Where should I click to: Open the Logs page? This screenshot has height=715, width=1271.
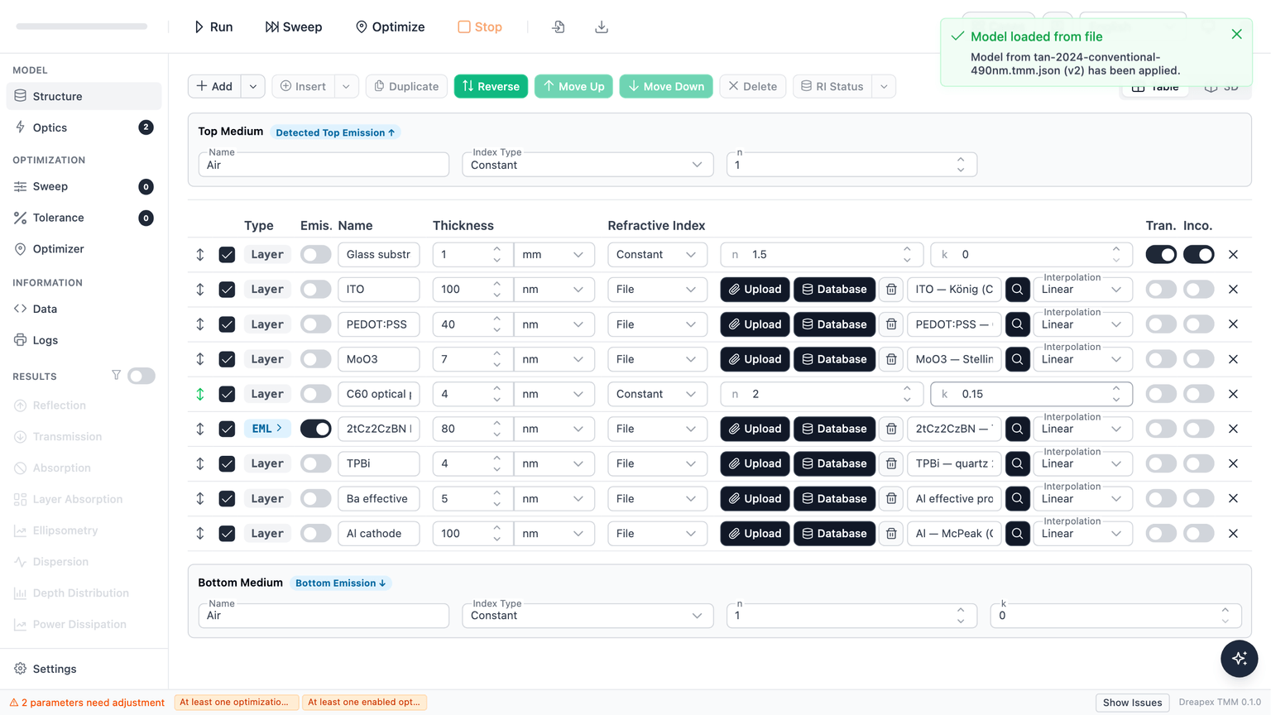[84, 340]
